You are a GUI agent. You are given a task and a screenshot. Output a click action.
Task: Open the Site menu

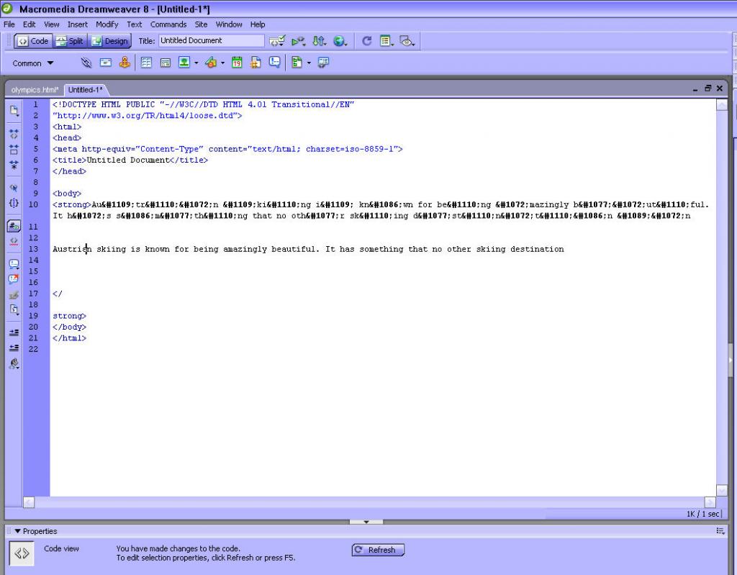(201, 24)
